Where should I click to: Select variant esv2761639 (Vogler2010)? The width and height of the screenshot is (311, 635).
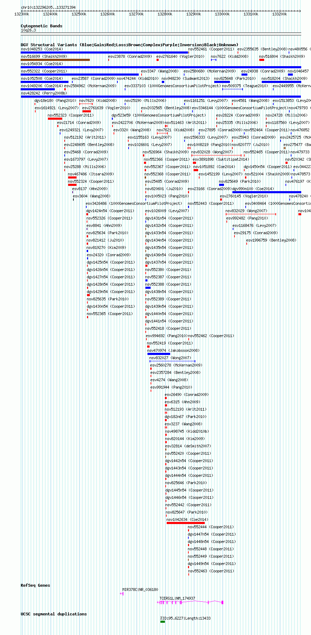point(106,108)
